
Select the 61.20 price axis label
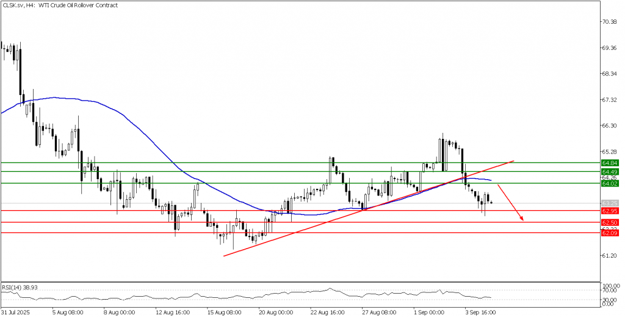(610, 256)
